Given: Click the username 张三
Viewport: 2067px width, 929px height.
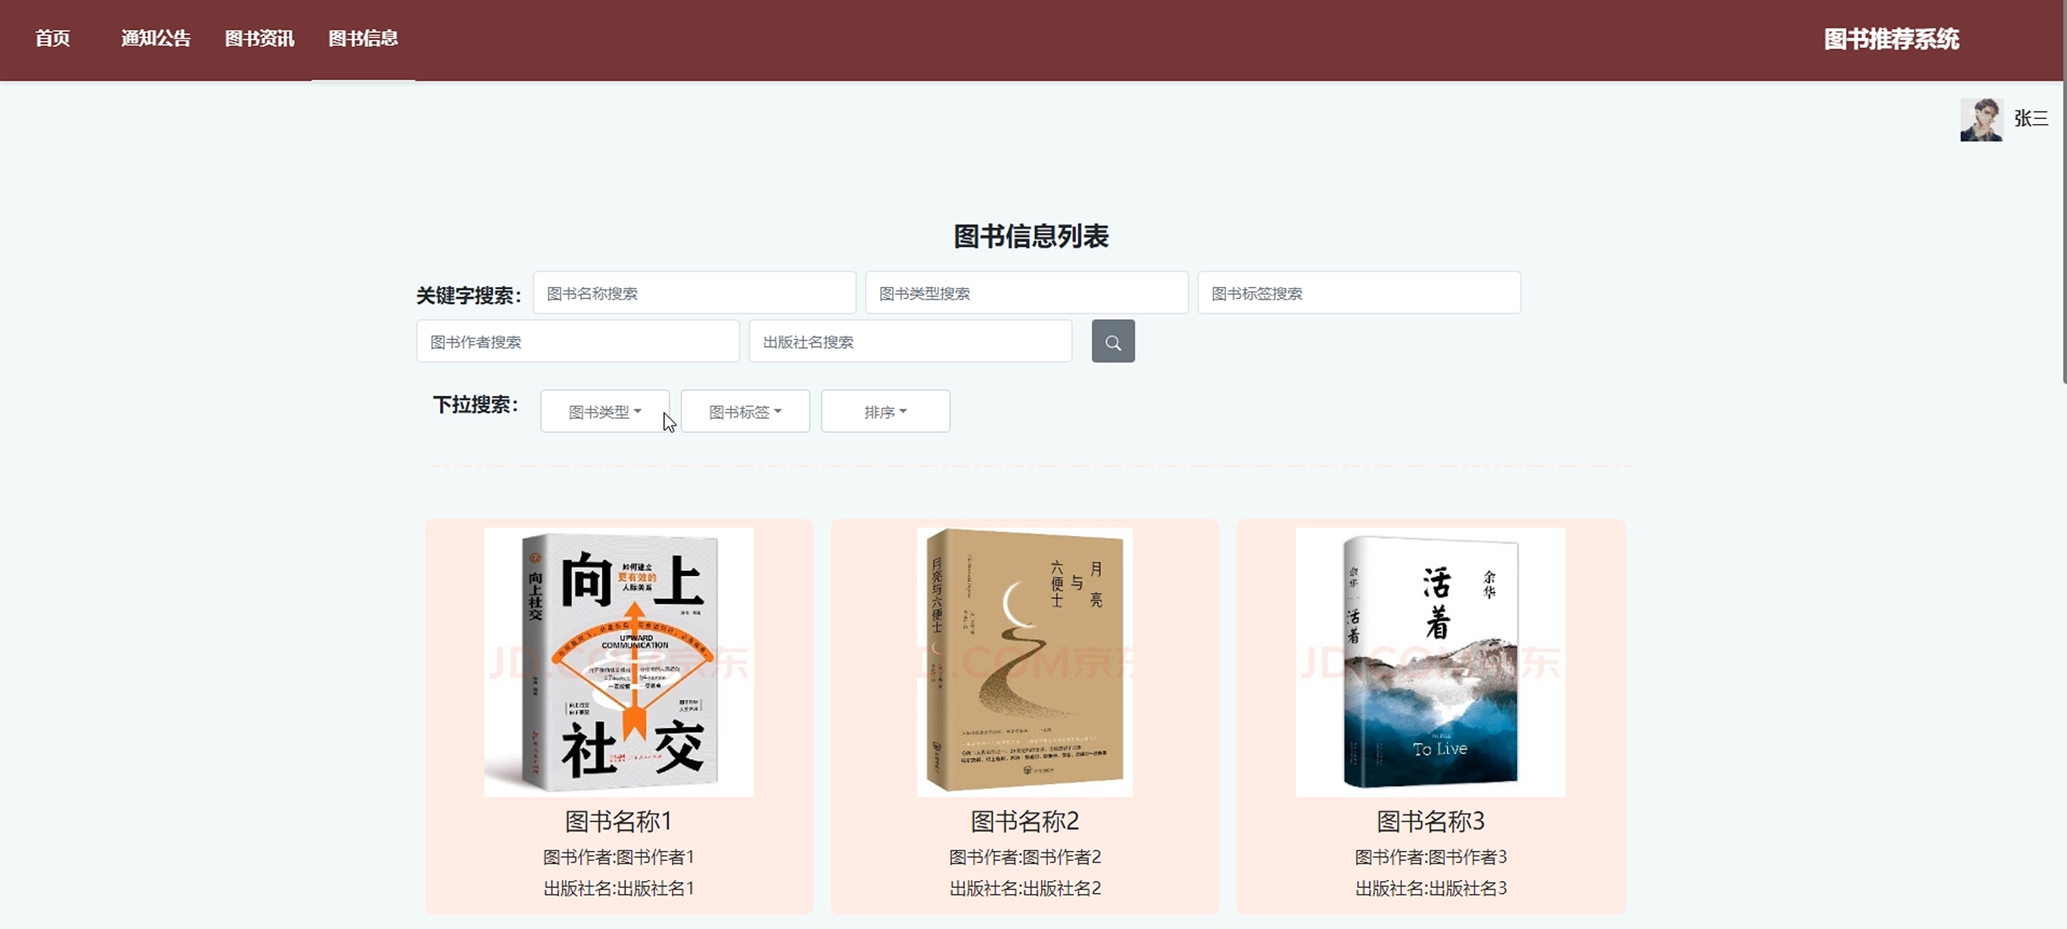Looking at the screenshot, I should point(2030,119).
